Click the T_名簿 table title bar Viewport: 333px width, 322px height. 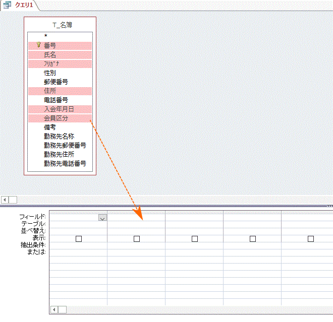pyautogui.click(x=60, y=25)
